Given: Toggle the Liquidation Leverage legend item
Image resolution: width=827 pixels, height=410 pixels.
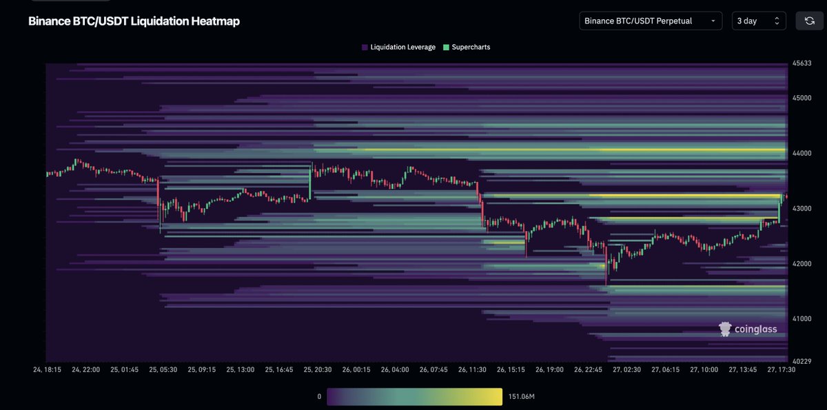Looking at the screenshot, I should (398, 48).
